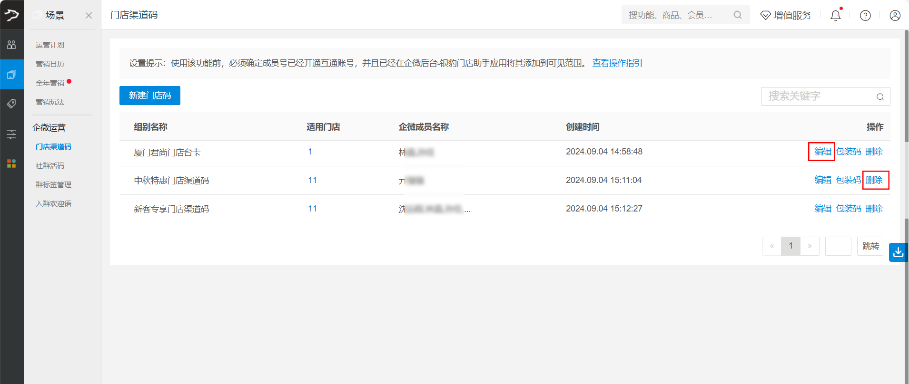Click the page number jump input field

pyautogui.click(x=838, y=246)
